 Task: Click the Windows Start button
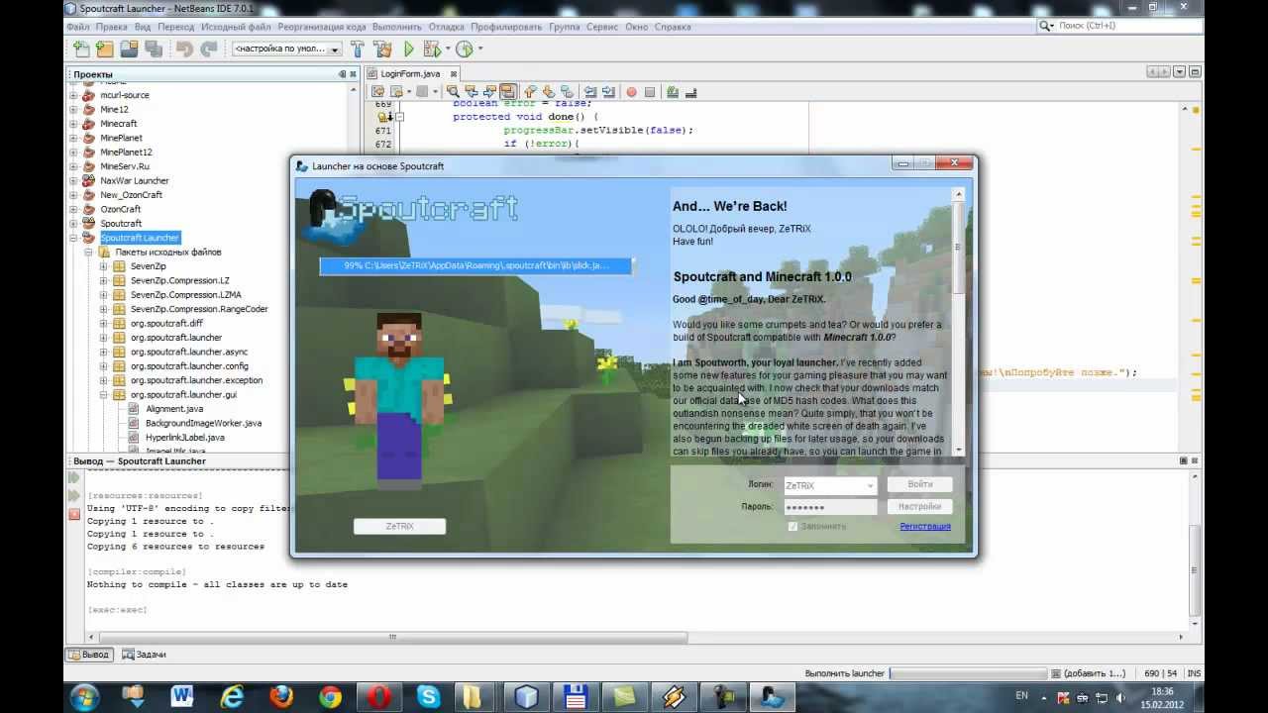click(84, 696)
